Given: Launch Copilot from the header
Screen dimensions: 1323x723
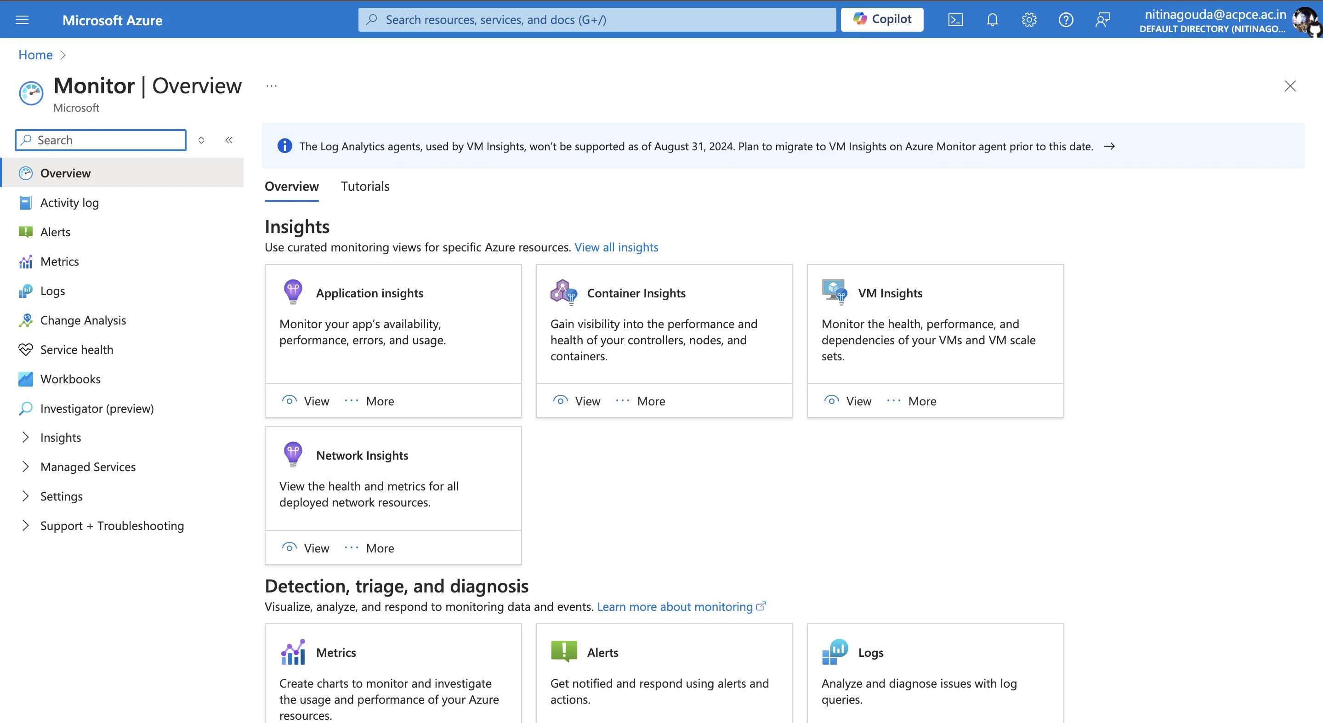Looking at the screenshot, I should point(882,19).
